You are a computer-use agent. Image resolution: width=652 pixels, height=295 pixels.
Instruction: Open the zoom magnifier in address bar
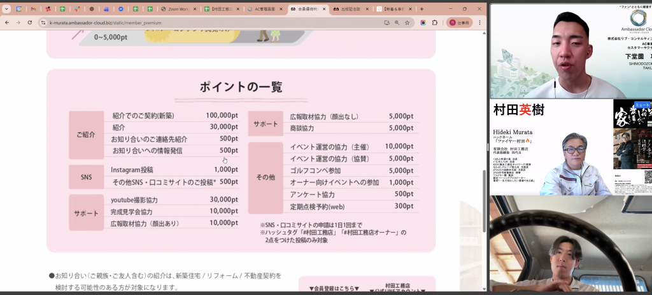pos(397,22)
